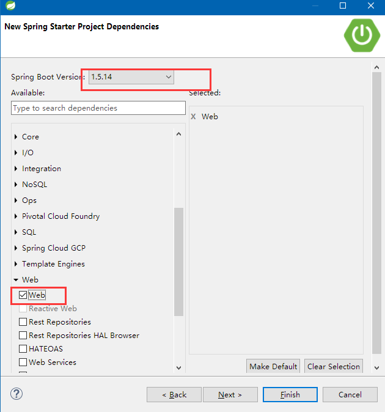Select the Web entry in Selected list
This screenshot has width=385, height=412.
pos(210,117)
